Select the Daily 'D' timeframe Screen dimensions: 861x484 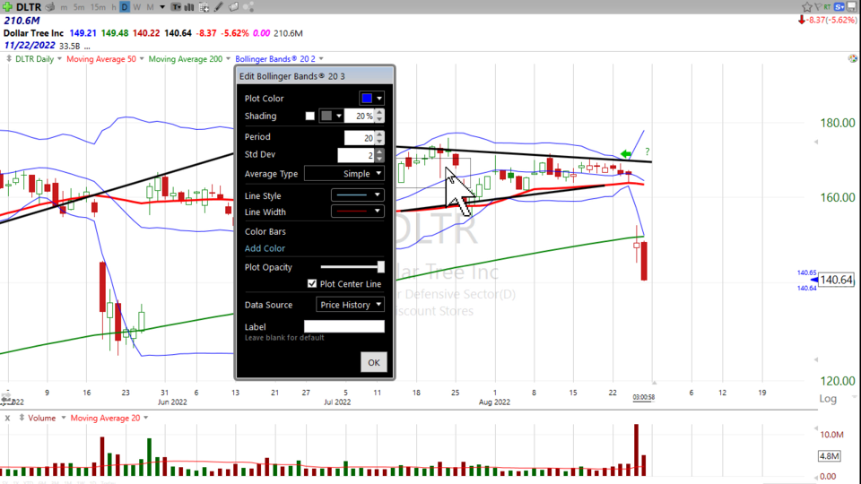tap(125, 7)
